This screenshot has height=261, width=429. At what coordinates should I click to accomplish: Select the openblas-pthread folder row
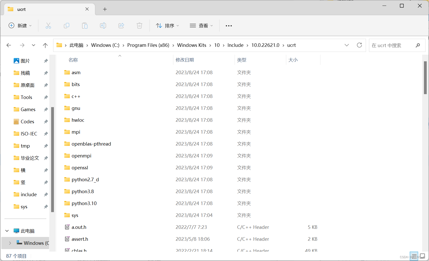pyautogui.click(x=191, y=144)
